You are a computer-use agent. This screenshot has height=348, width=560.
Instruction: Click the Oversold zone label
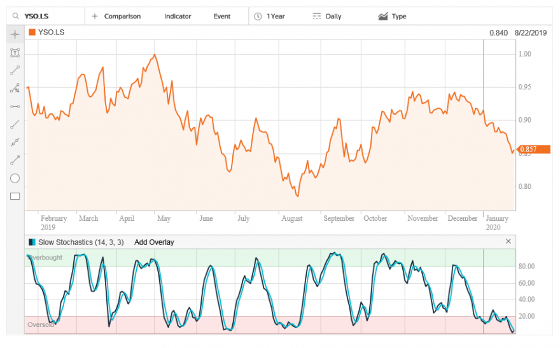(x=41, y=324)
